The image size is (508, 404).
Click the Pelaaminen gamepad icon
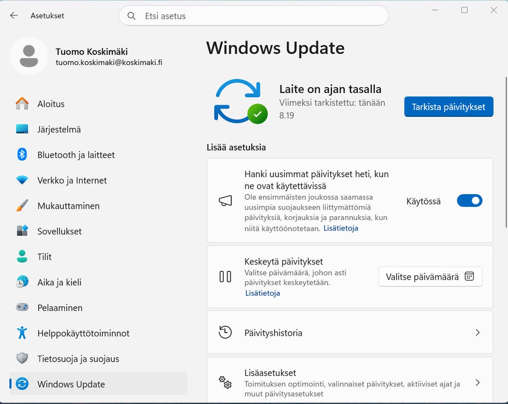click(22, 307)
